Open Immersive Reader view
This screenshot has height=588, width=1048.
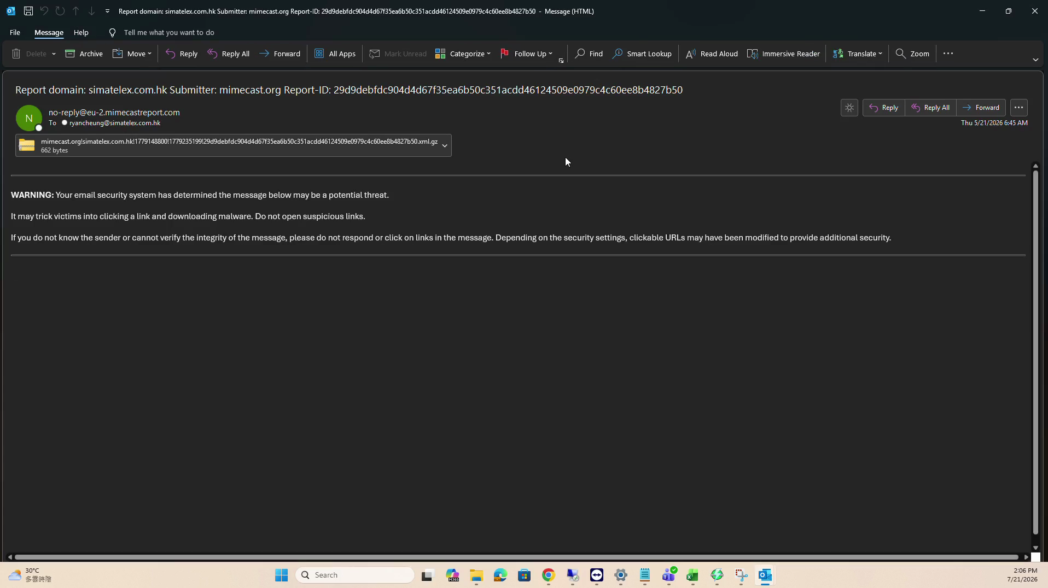click(783, 54)
